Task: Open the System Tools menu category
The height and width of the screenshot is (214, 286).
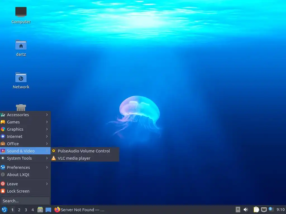Action: (25, 158)
